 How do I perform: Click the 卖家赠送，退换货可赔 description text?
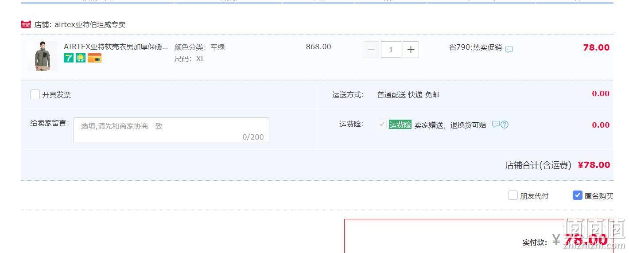pyautogui.click(x=450, y=125)
